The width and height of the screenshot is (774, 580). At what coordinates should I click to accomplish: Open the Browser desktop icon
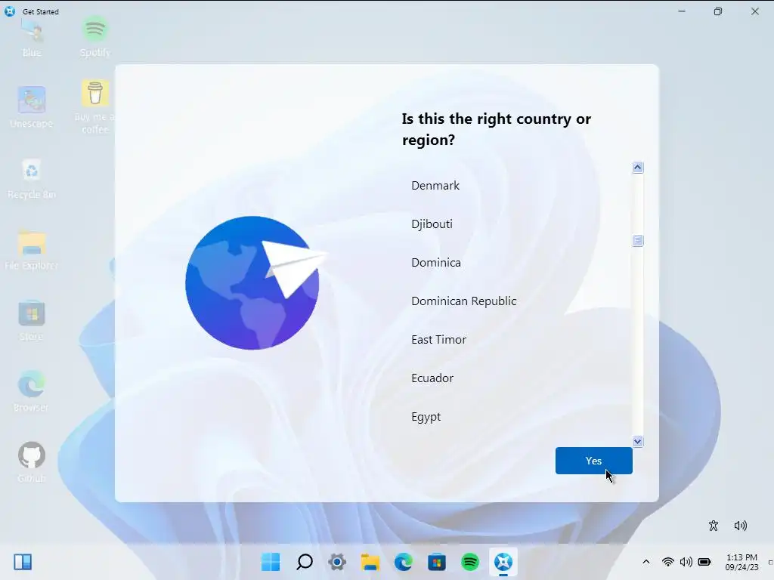[x=32, y=392]
